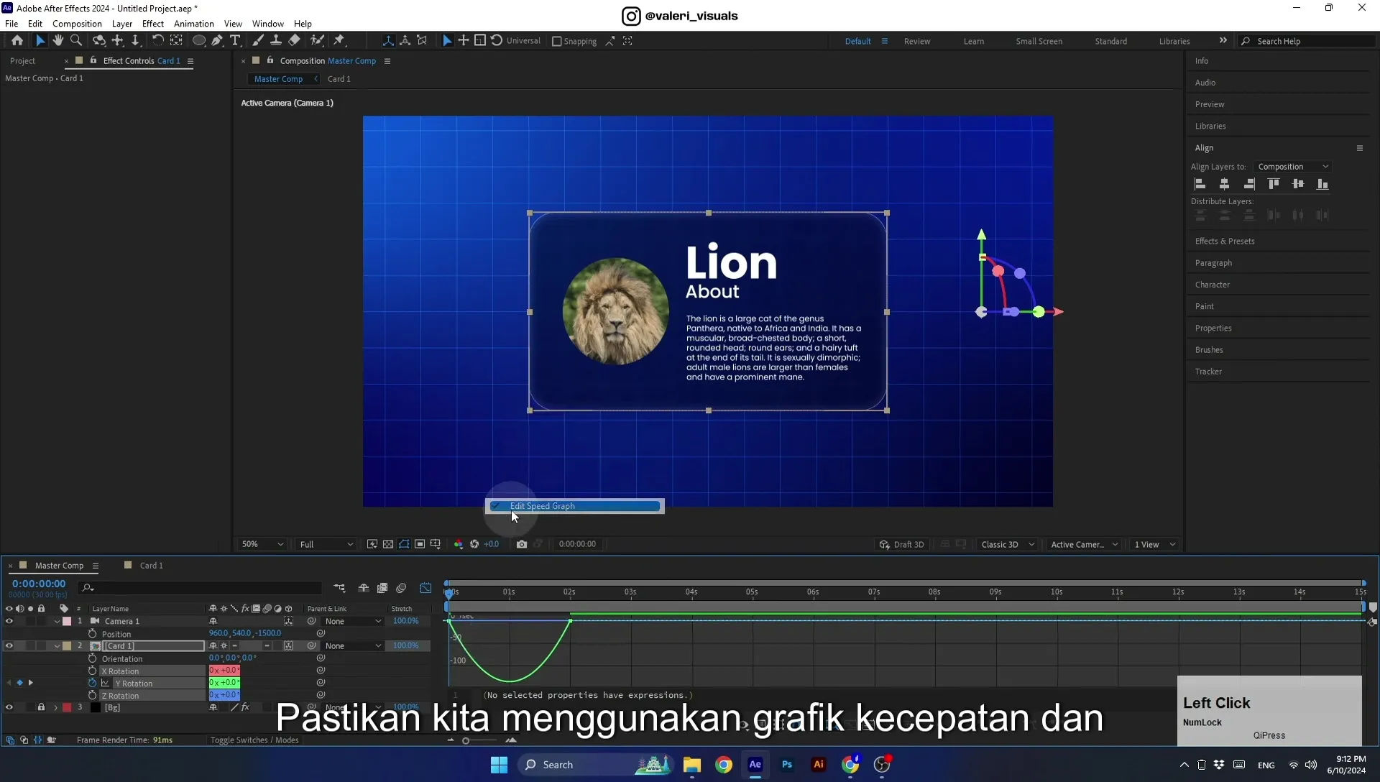The height and width of the screenshot is (782, 1380).
Task: Open the 1 View layout dropdown
Action: (1155, 544)
